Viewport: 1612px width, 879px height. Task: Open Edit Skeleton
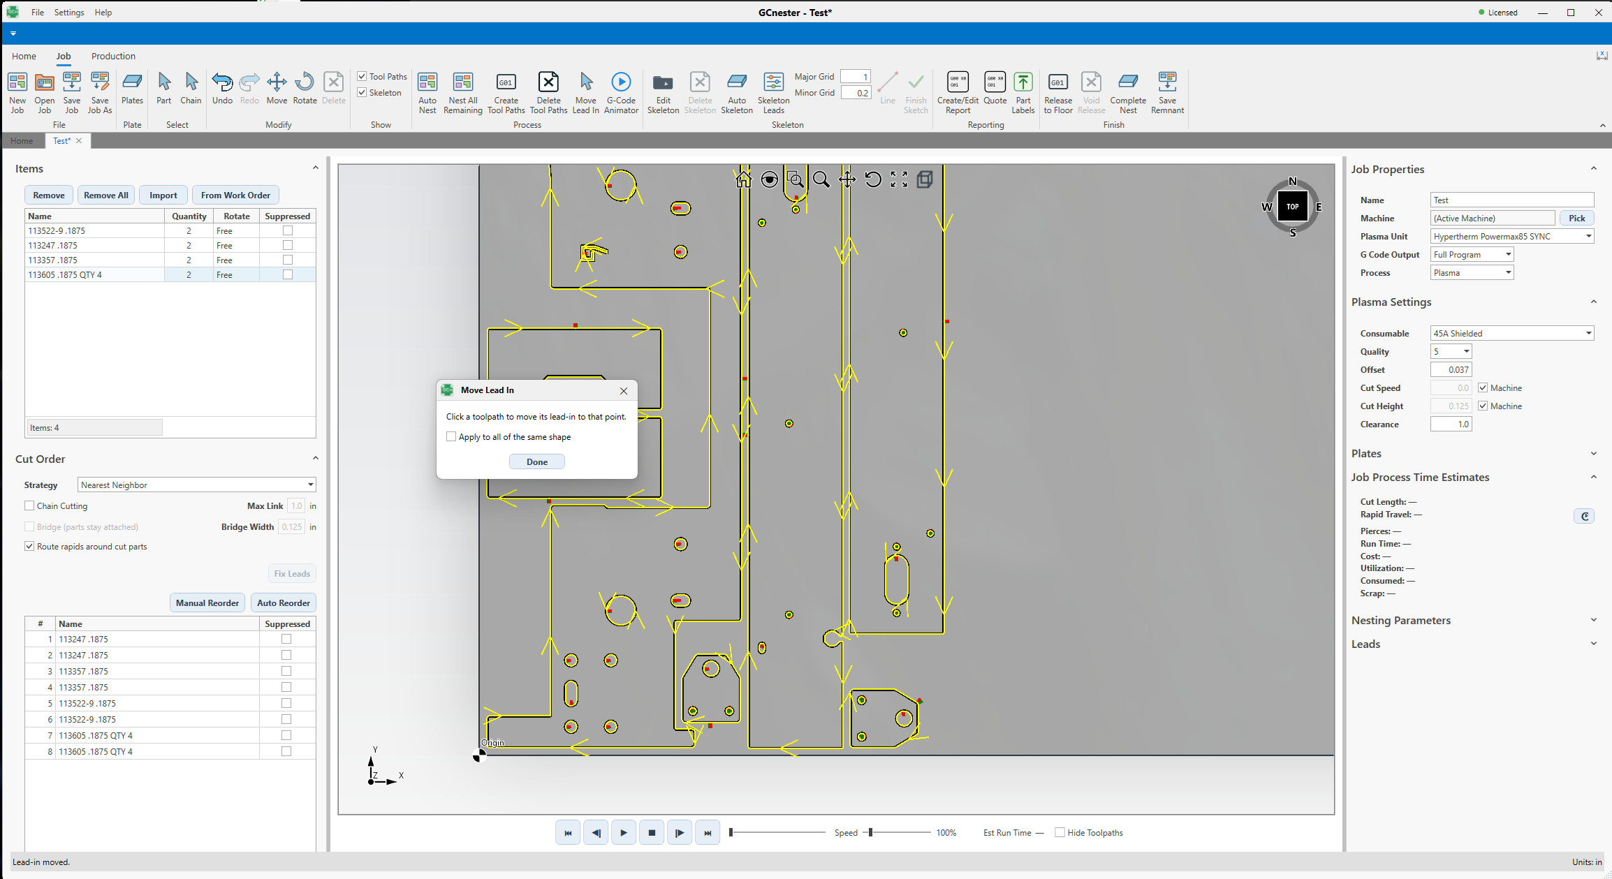point(663,92)
